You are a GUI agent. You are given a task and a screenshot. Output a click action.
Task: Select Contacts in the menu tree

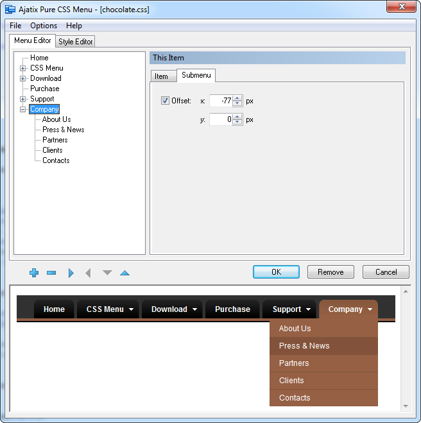[56, 160]
